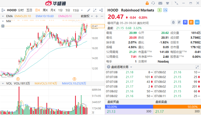Screen dimensions: 201x115
Task: Switch to the 分时 intraday tab
Action: pos(21,10)
